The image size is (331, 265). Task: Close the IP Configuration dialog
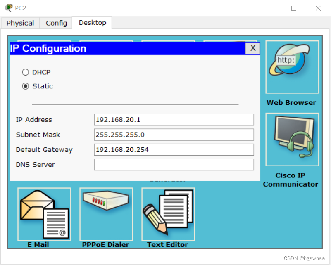pos(253,48)
